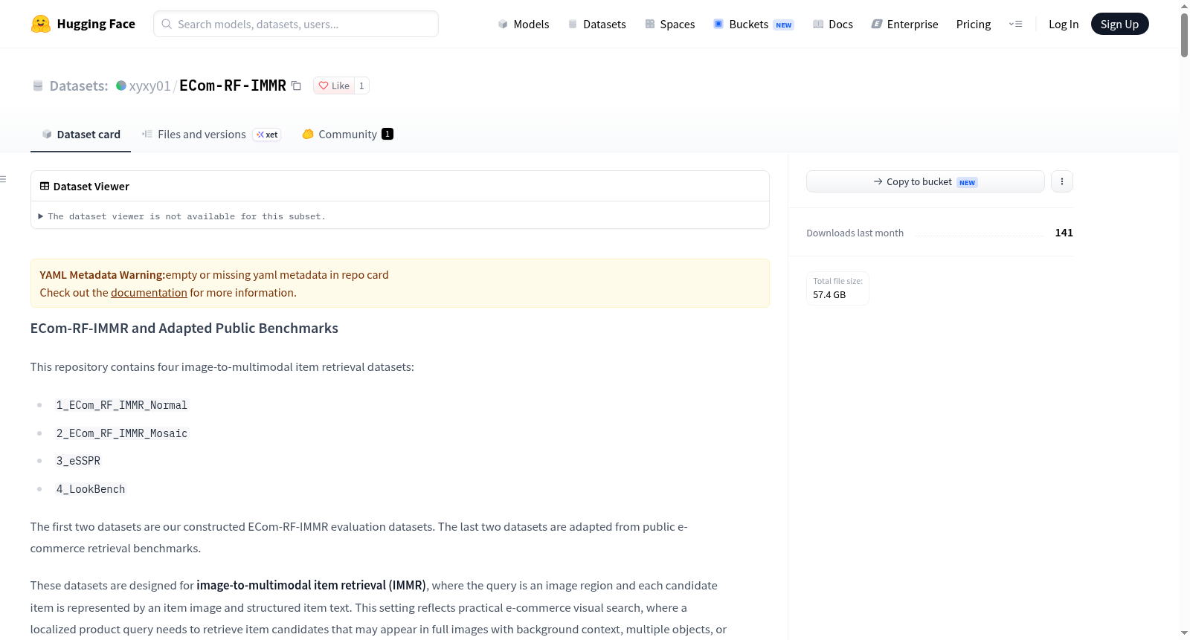Like the ECom-RF-IMMR dataset
The image size is (1190, 640).
pyautogui.click(x=334, y=85)
